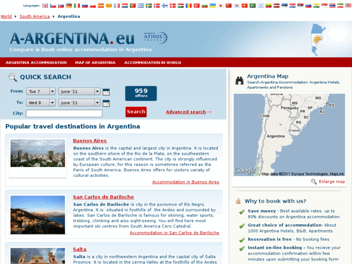Select the Norwegian flag language
Screen dimensions: 352x264
point(157,6)
